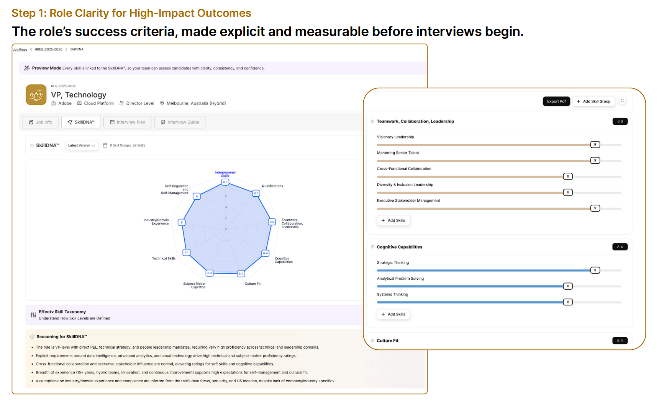Click the info icon beside SkillDNA heading

pyautogui.click(x=32, y=145)
